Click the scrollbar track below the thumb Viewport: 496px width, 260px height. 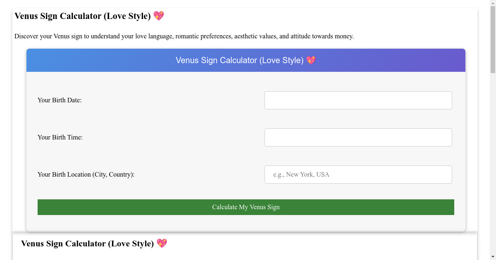[x=492, y=165]
